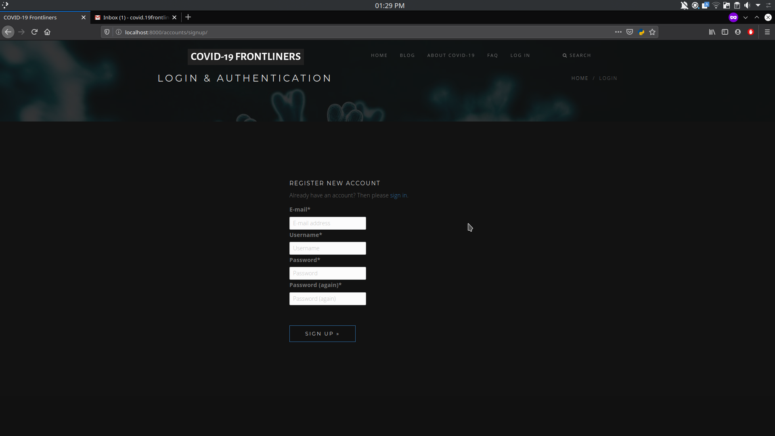Save page to Pocket
Image resolution: width=775 pixels, height=436 pixels.
click(630, 32)
